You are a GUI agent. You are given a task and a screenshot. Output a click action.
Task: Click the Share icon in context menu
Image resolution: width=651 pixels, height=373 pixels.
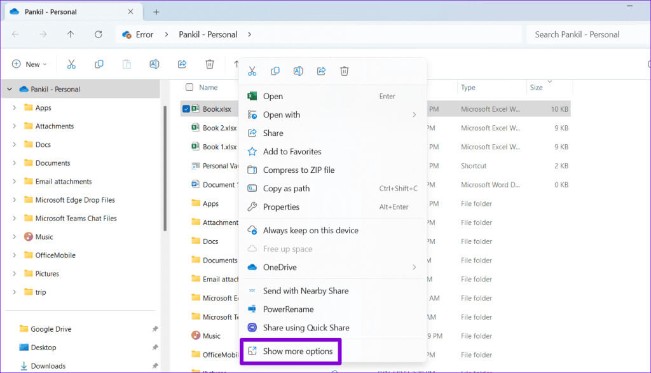(x=321, y=71)
